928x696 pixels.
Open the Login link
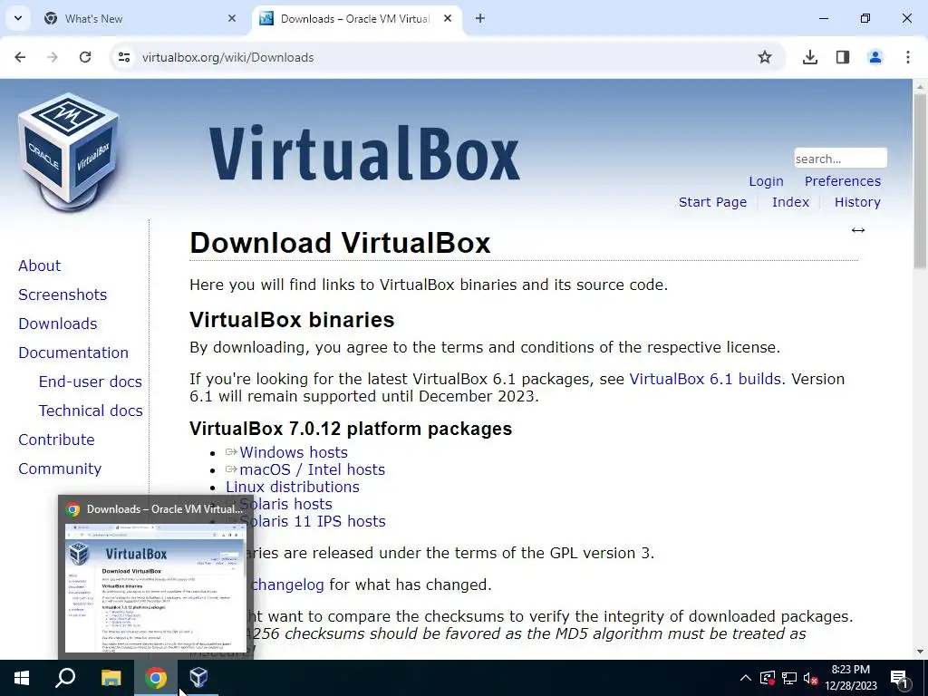tap(766, 181)
